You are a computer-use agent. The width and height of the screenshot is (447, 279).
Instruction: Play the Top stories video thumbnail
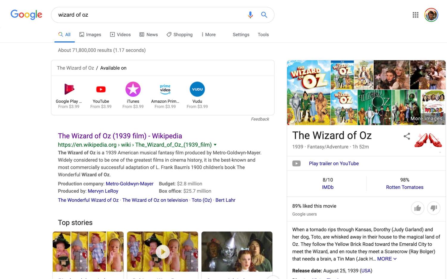click(163, 252)
